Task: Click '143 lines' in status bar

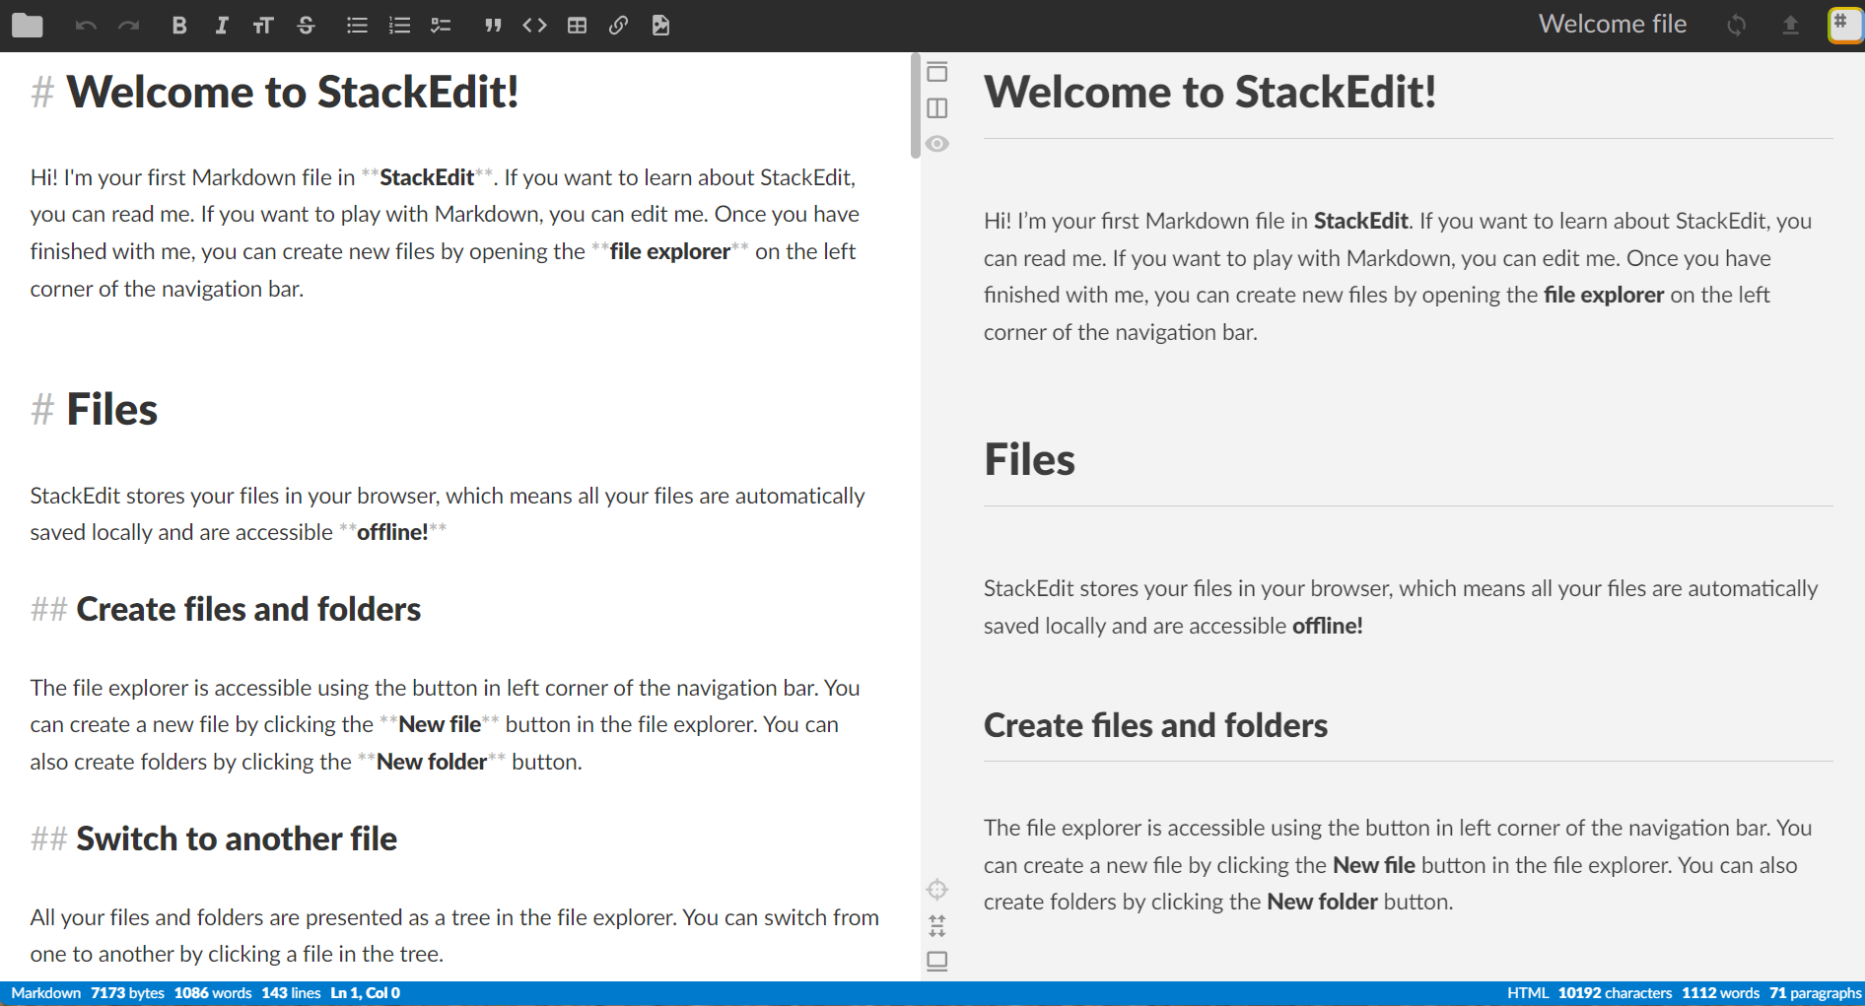Action: [x=291, y=993]
